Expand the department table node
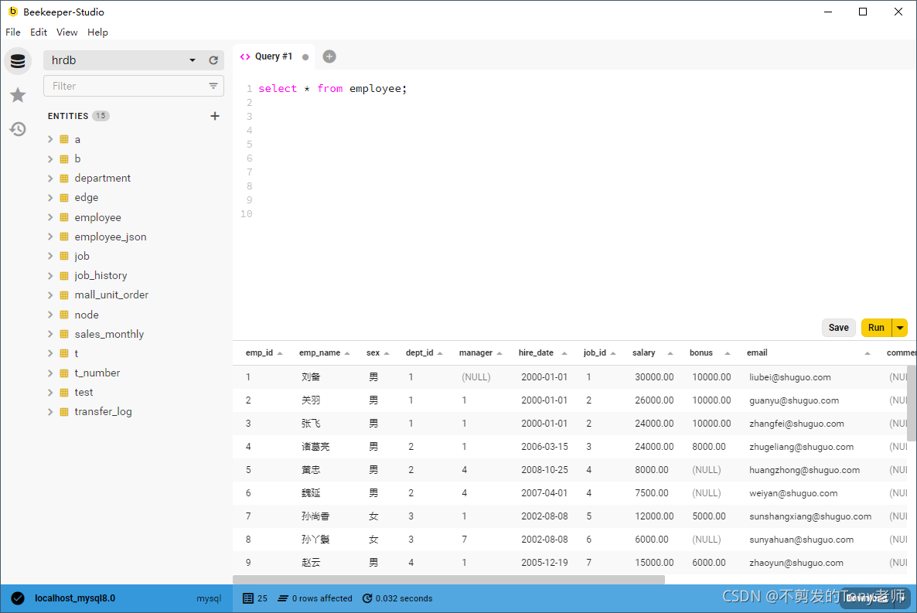Viewport: 917px width, 613px height. (x=50, y=179)
